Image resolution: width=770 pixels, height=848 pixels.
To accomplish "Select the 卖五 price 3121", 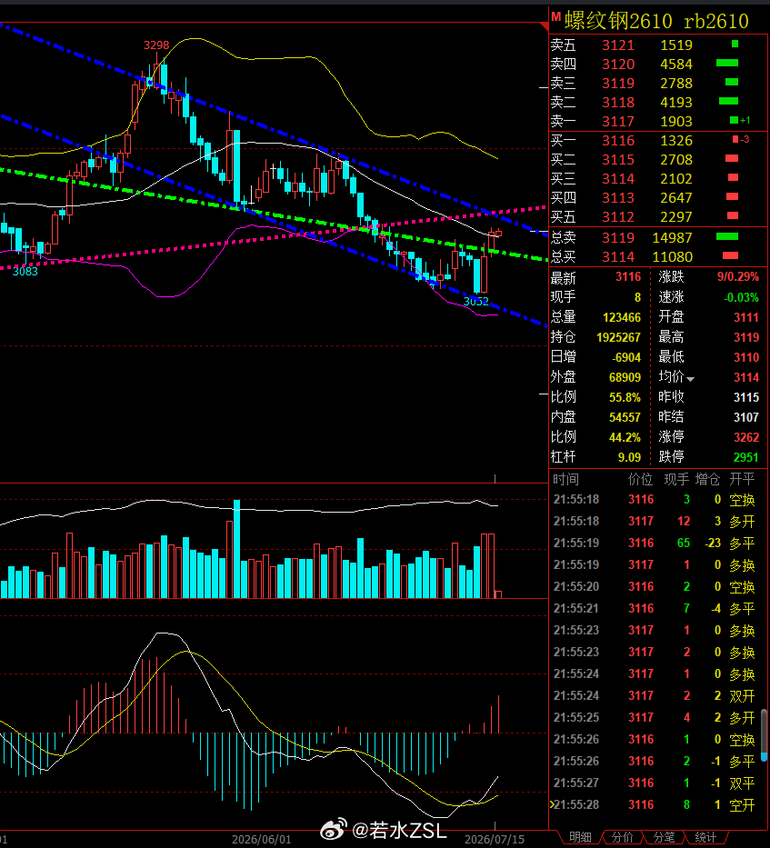I will point(618,45).
